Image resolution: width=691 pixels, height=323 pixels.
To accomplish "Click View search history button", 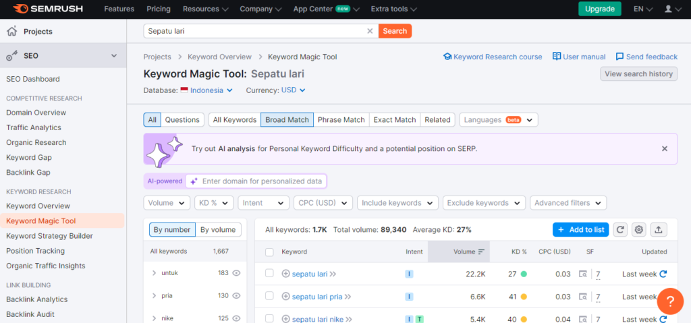I will pos(638,74).
